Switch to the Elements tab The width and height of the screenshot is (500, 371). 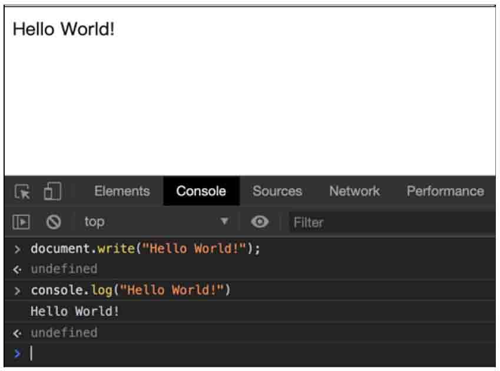point(122,191)
